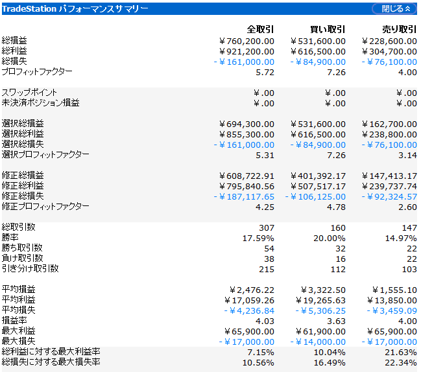Click the ¥238,800.00 value
This screenshot has width=421, height=372.
(389, 135)
